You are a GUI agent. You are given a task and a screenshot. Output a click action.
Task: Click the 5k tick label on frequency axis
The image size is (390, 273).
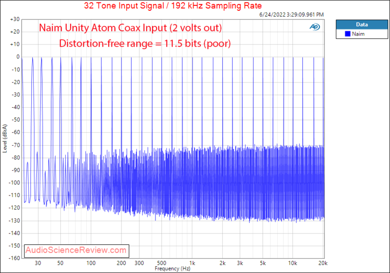point(263,263)
